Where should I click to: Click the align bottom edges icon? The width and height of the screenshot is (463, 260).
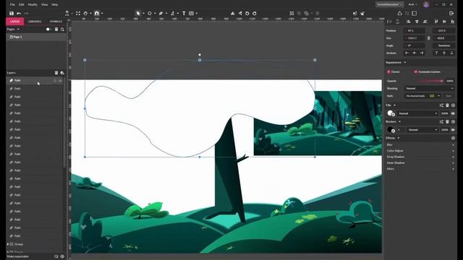[x=452, y=22]
